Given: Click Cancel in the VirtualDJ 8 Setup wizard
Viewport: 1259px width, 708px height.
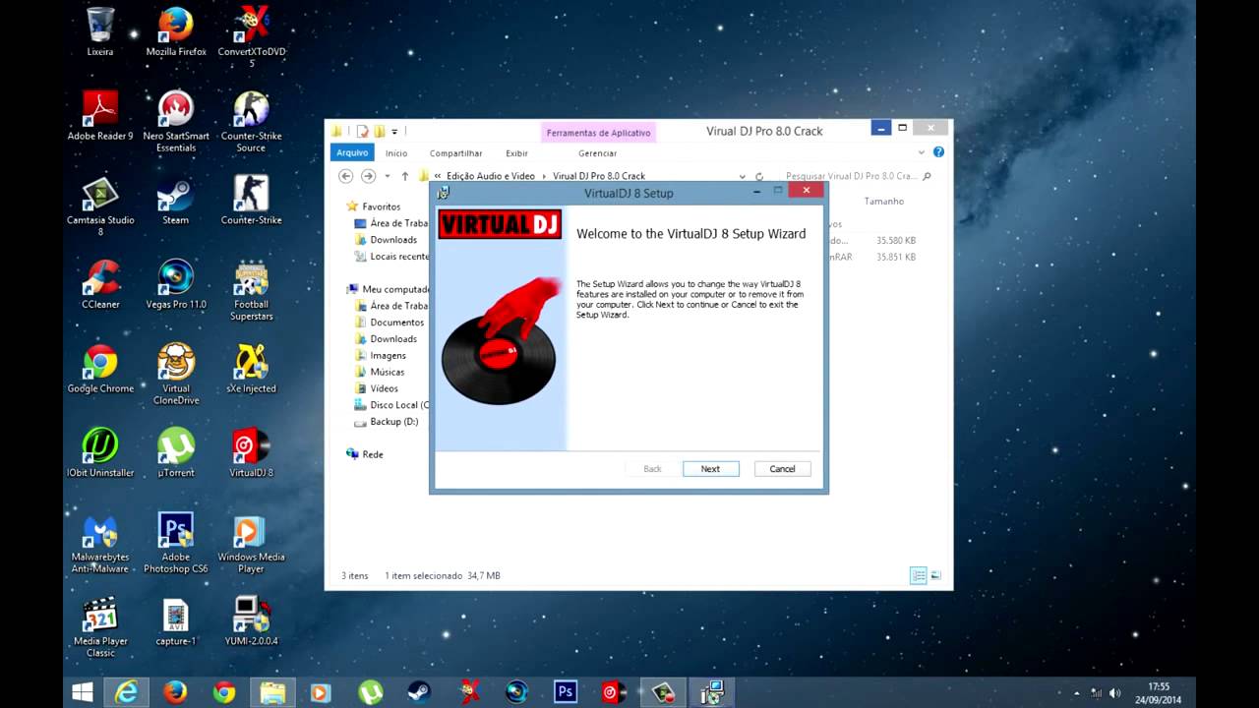Looking at the screenshot, I should tap(782, 469).
